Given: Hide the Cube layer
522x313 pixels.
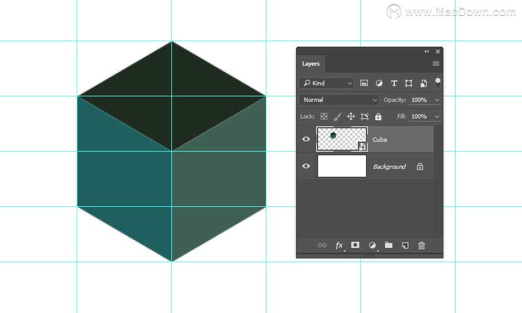Looking at the screenshot, I should tap(306, 139).
